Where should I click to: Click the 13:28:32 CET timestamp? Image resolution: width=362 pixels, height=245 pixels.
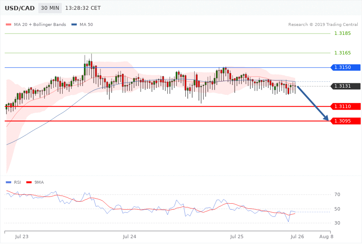[83, 8]
